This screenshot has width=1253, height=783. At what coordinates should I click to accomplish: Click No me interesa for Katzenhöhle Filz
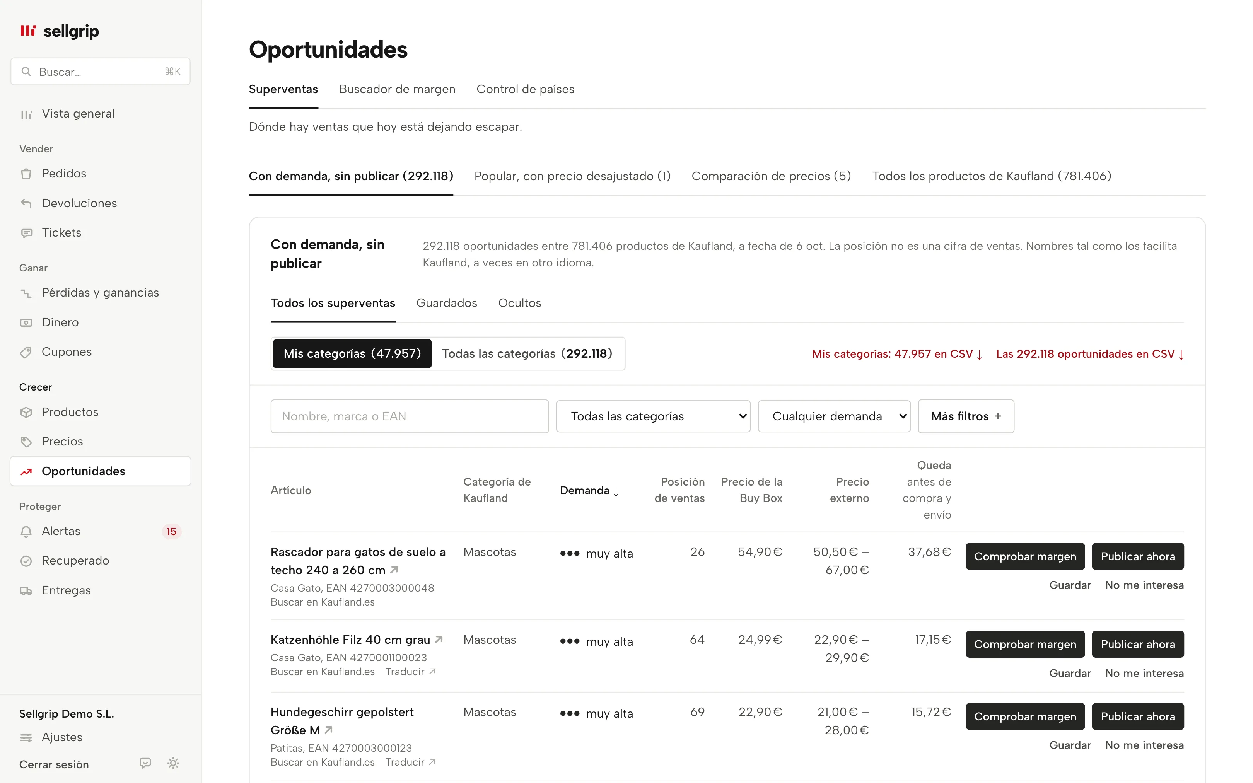point(1144,673)
